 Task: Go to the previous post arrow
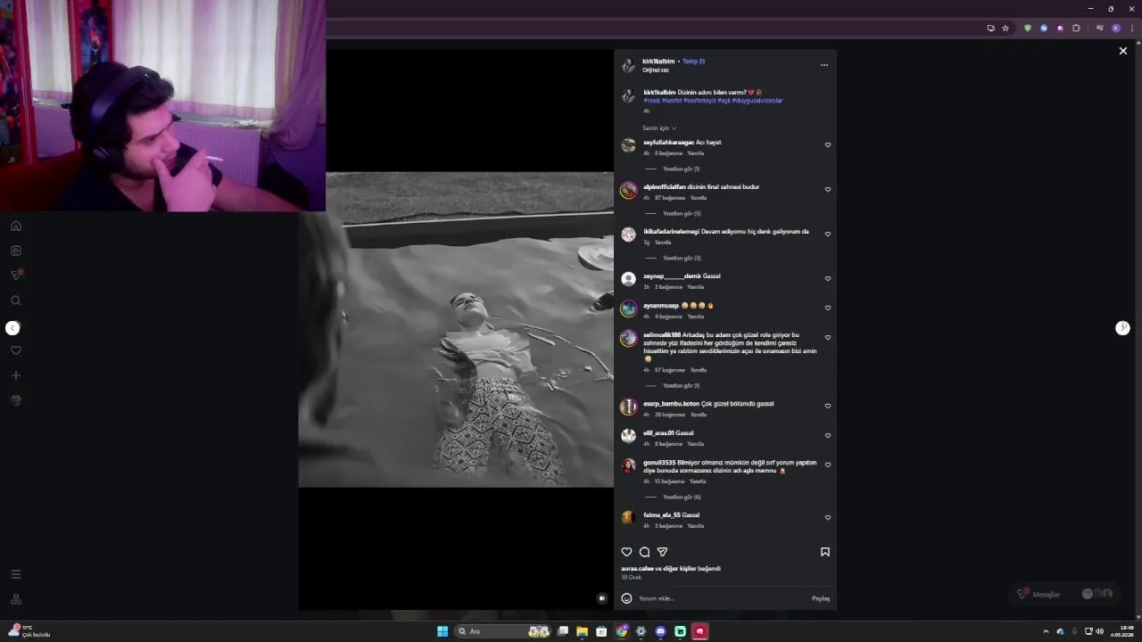point(12,328)
